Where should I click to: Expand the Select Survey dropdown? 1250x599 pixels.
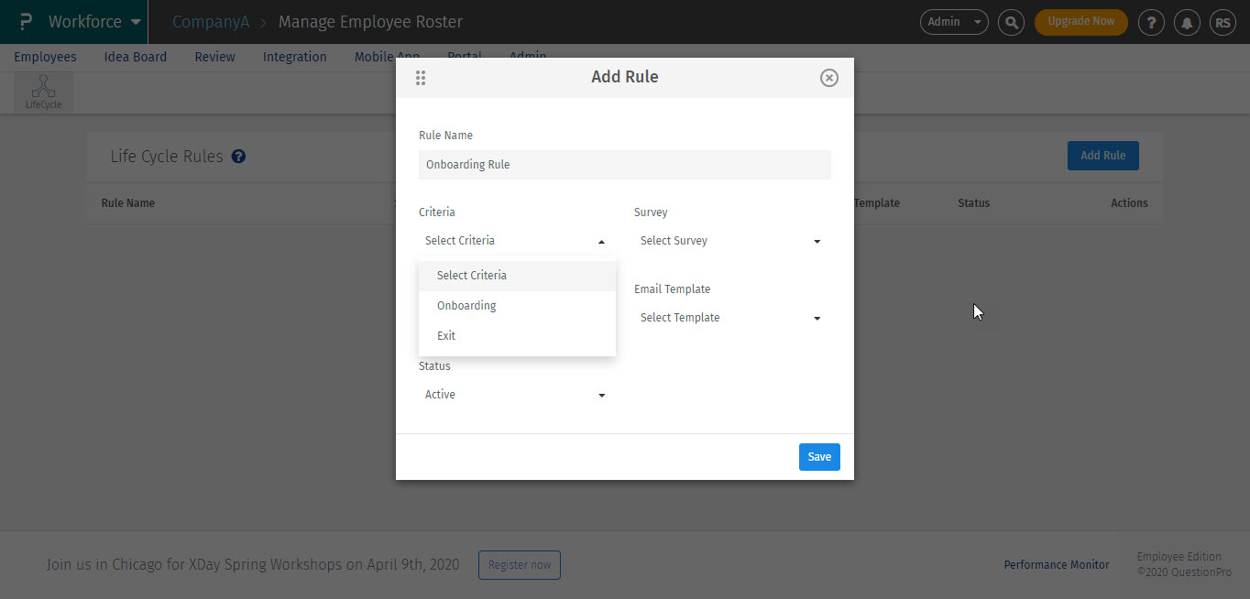point(730,241)
